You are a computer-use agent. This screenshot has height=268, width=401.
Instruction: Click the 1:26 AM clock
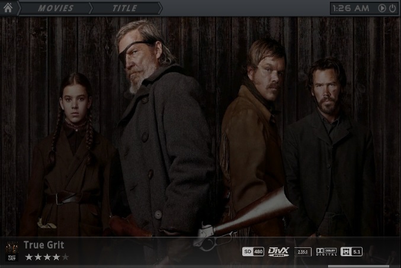(x=351, y=8)
